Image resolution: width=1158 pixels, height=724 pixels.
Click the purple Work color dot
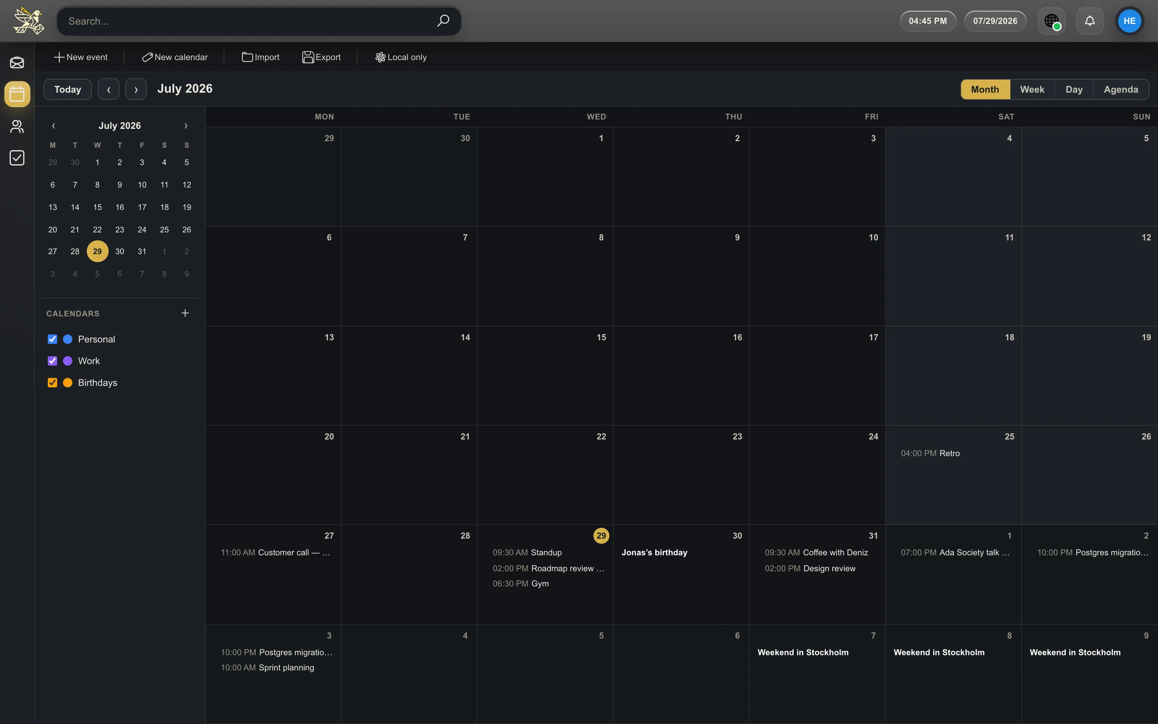pos(68,361)
